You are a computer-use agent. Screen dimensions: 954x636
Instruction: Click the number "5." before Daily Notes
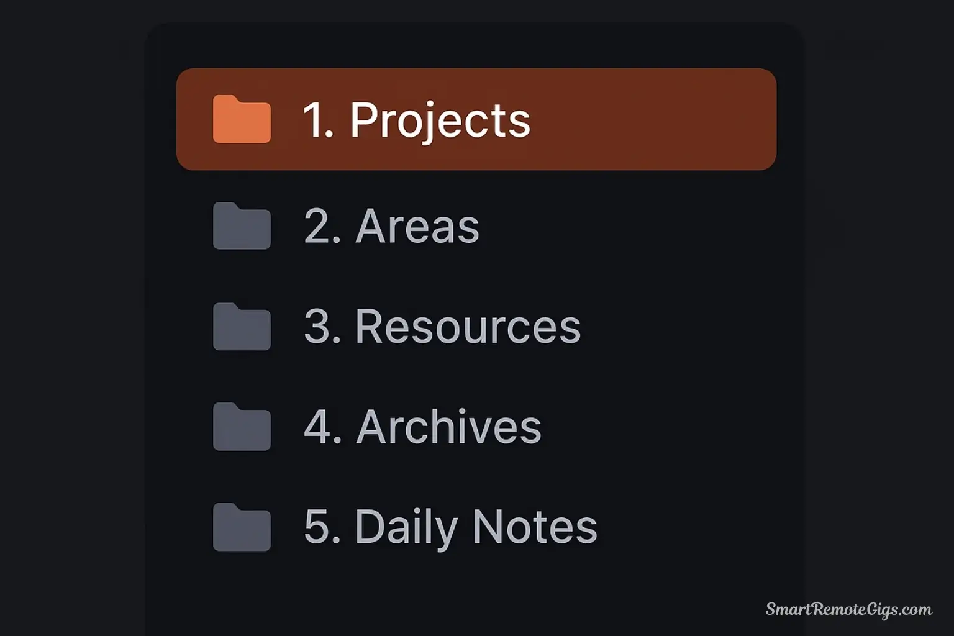322,527
